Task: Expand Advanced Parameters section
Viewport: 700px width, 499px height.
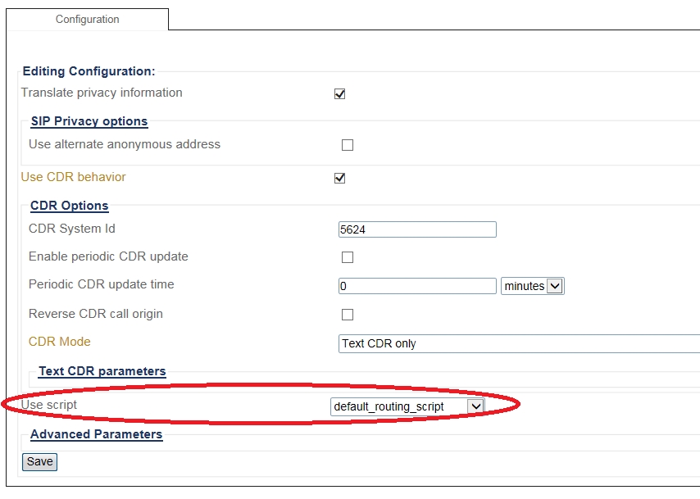Action: 96,434
